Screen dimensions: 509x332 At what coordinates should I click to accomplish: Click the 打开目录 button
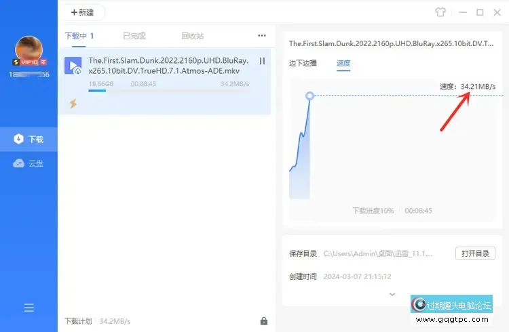[475, 253]
